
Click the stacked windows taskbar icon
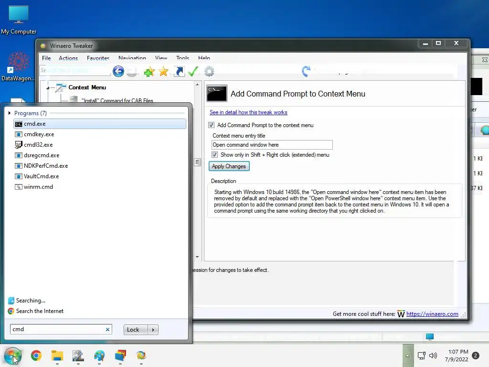(120, 356)
